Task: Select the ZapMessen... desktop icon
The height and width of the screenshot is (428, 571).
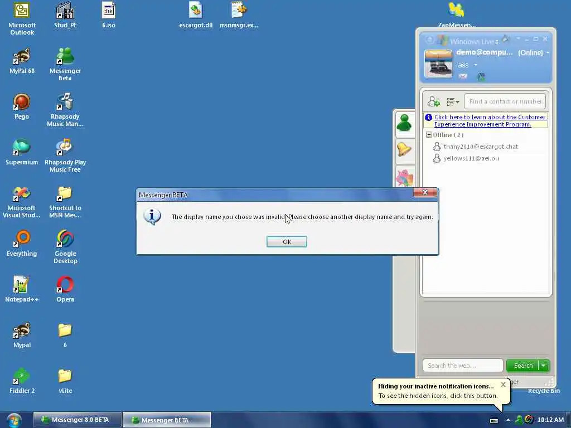Action: (x=456, y=14)
